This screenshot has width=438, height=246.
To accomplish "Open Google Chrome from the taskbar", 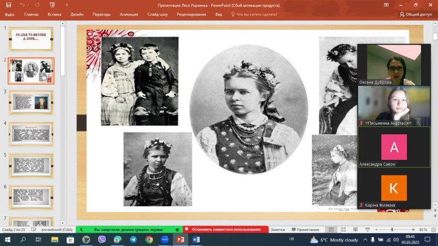I will pyautogui.click(x=149, y=239).
